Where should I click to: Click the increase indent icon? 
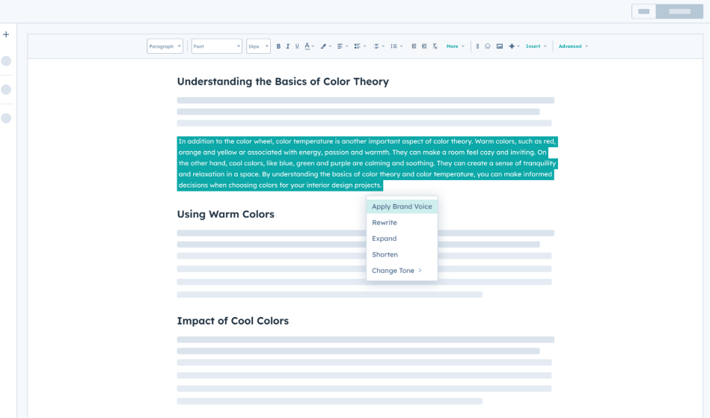(424, 46)
